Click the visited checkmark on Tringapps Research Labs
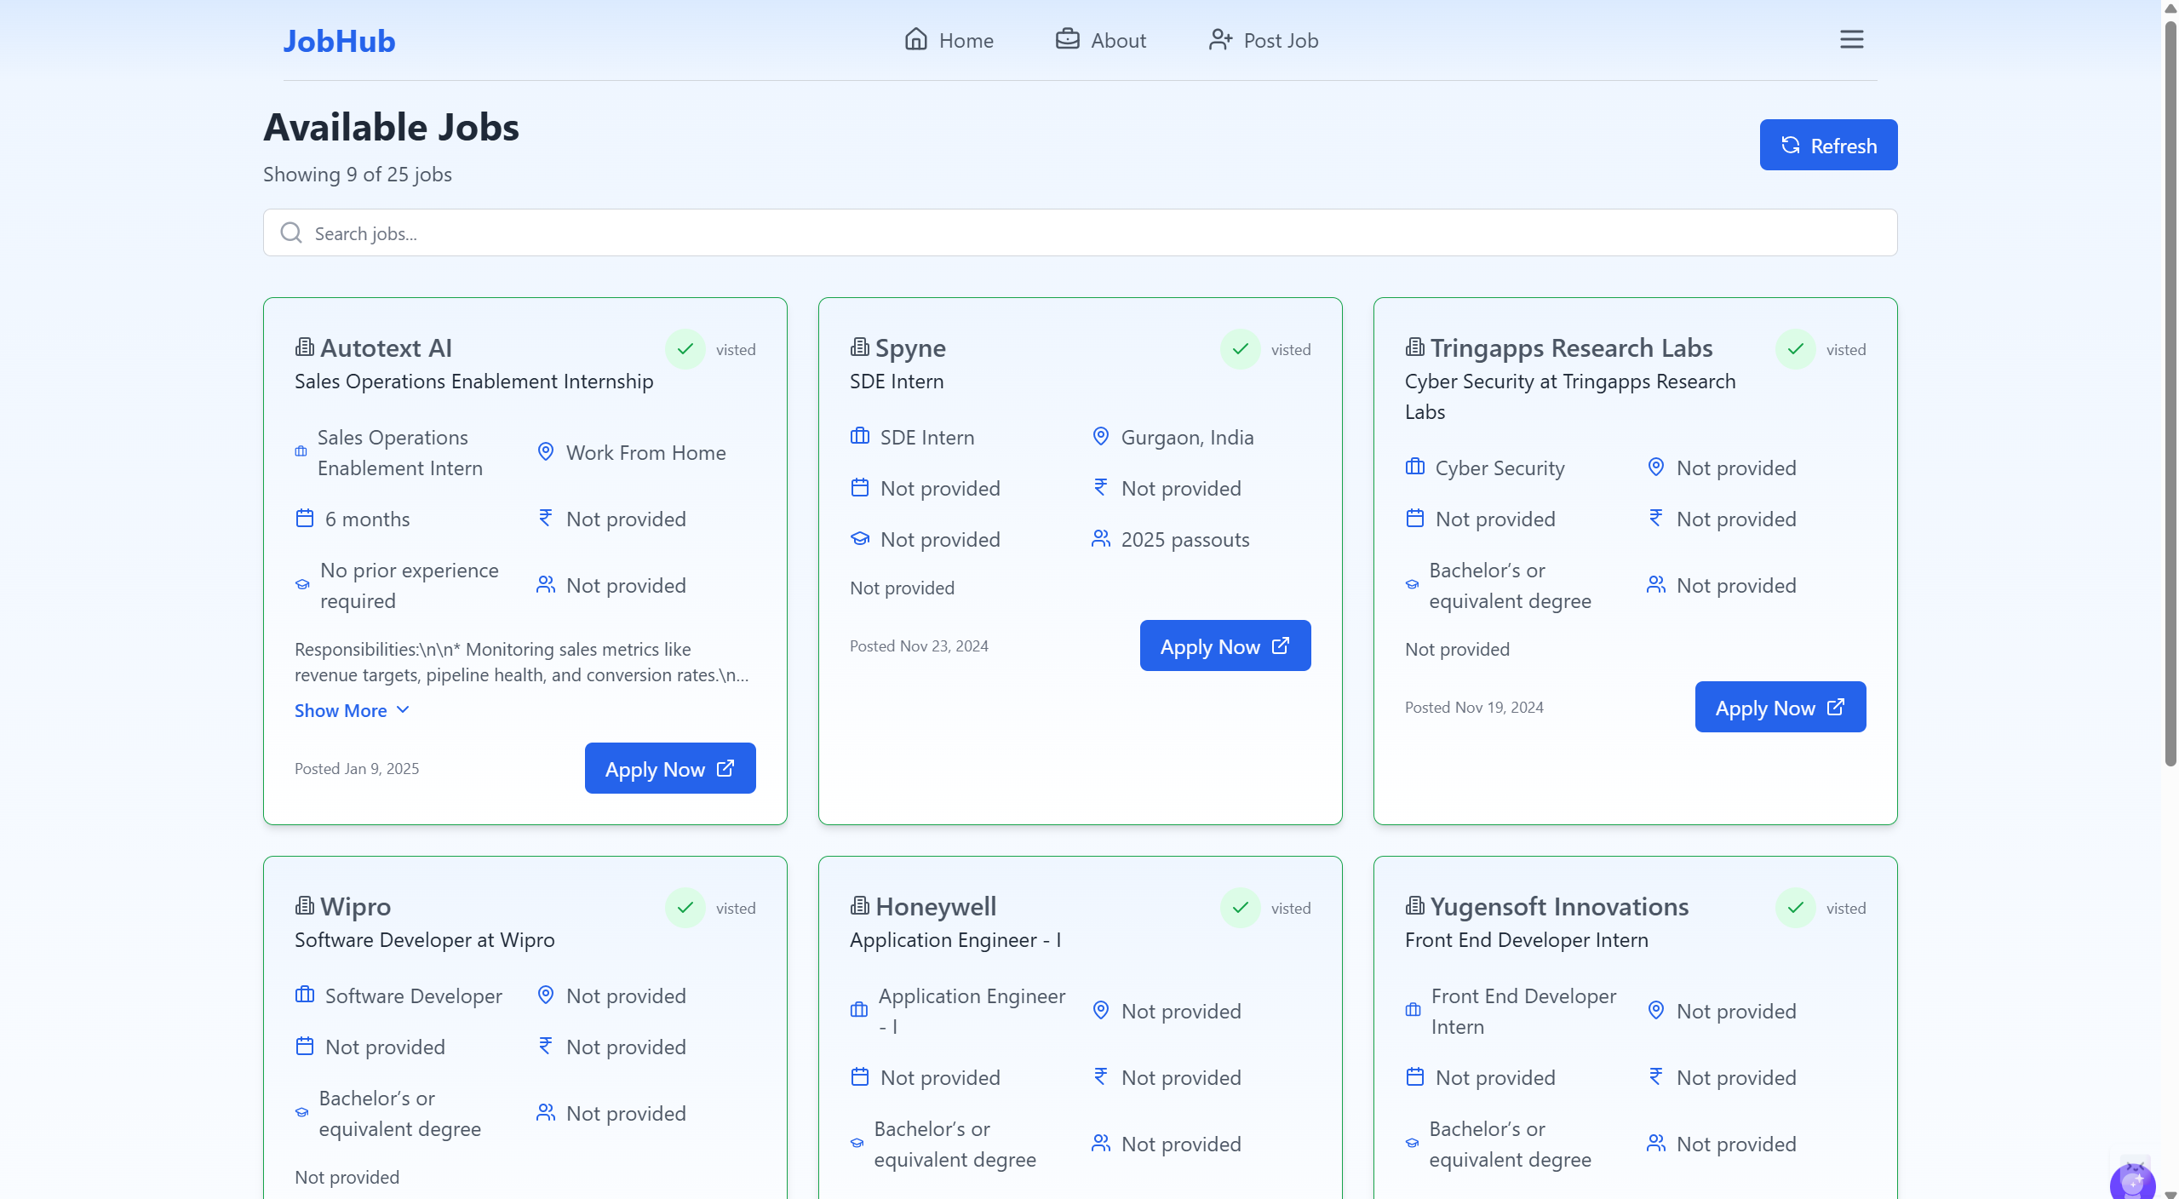The width and height of the screenshot is (2179, 1199). point(1795,349)
